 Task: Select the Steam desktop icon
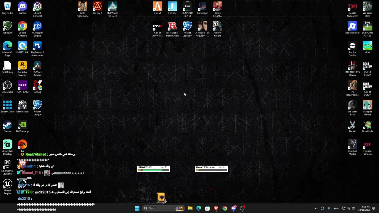[7, 127]
